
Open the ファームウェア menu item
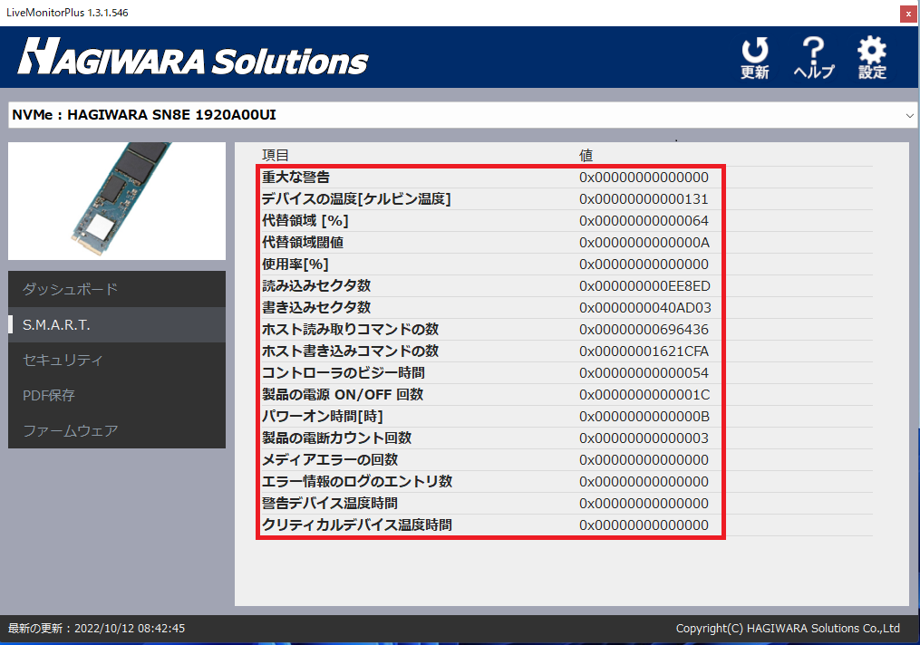[117, 431]
